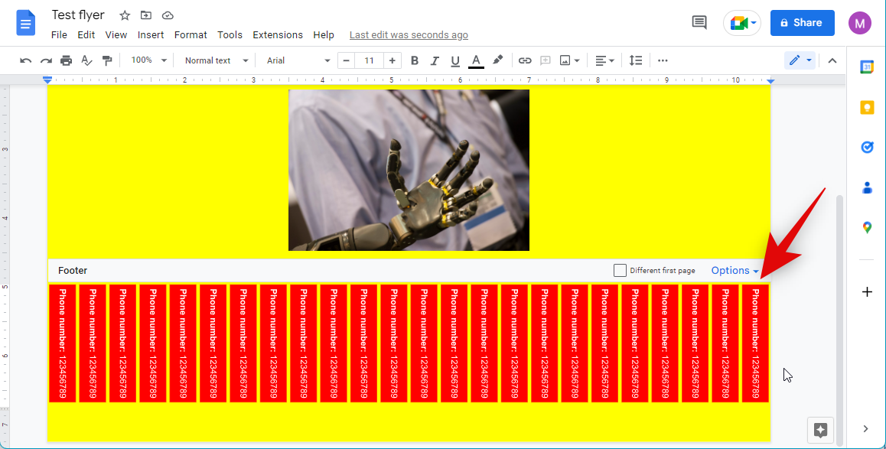Open the text color picker
886x449 pixels.
coord(476,60)
